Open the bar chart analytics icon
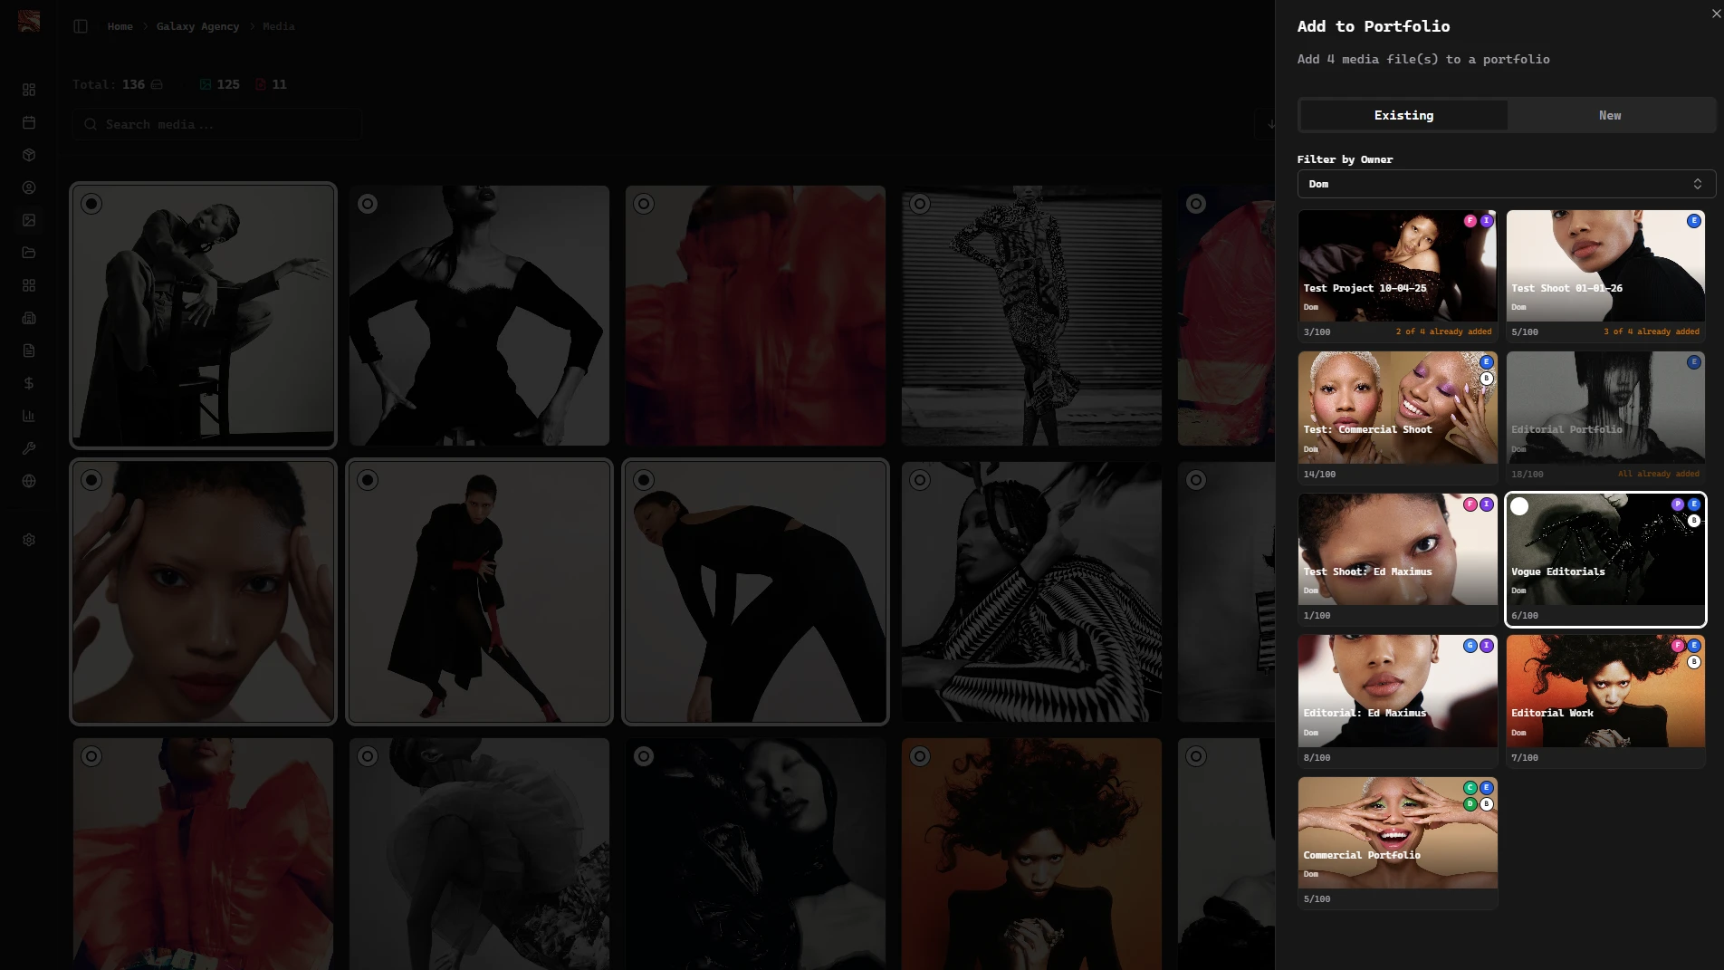Screen dimensions: 1724x970 point(29,416)
